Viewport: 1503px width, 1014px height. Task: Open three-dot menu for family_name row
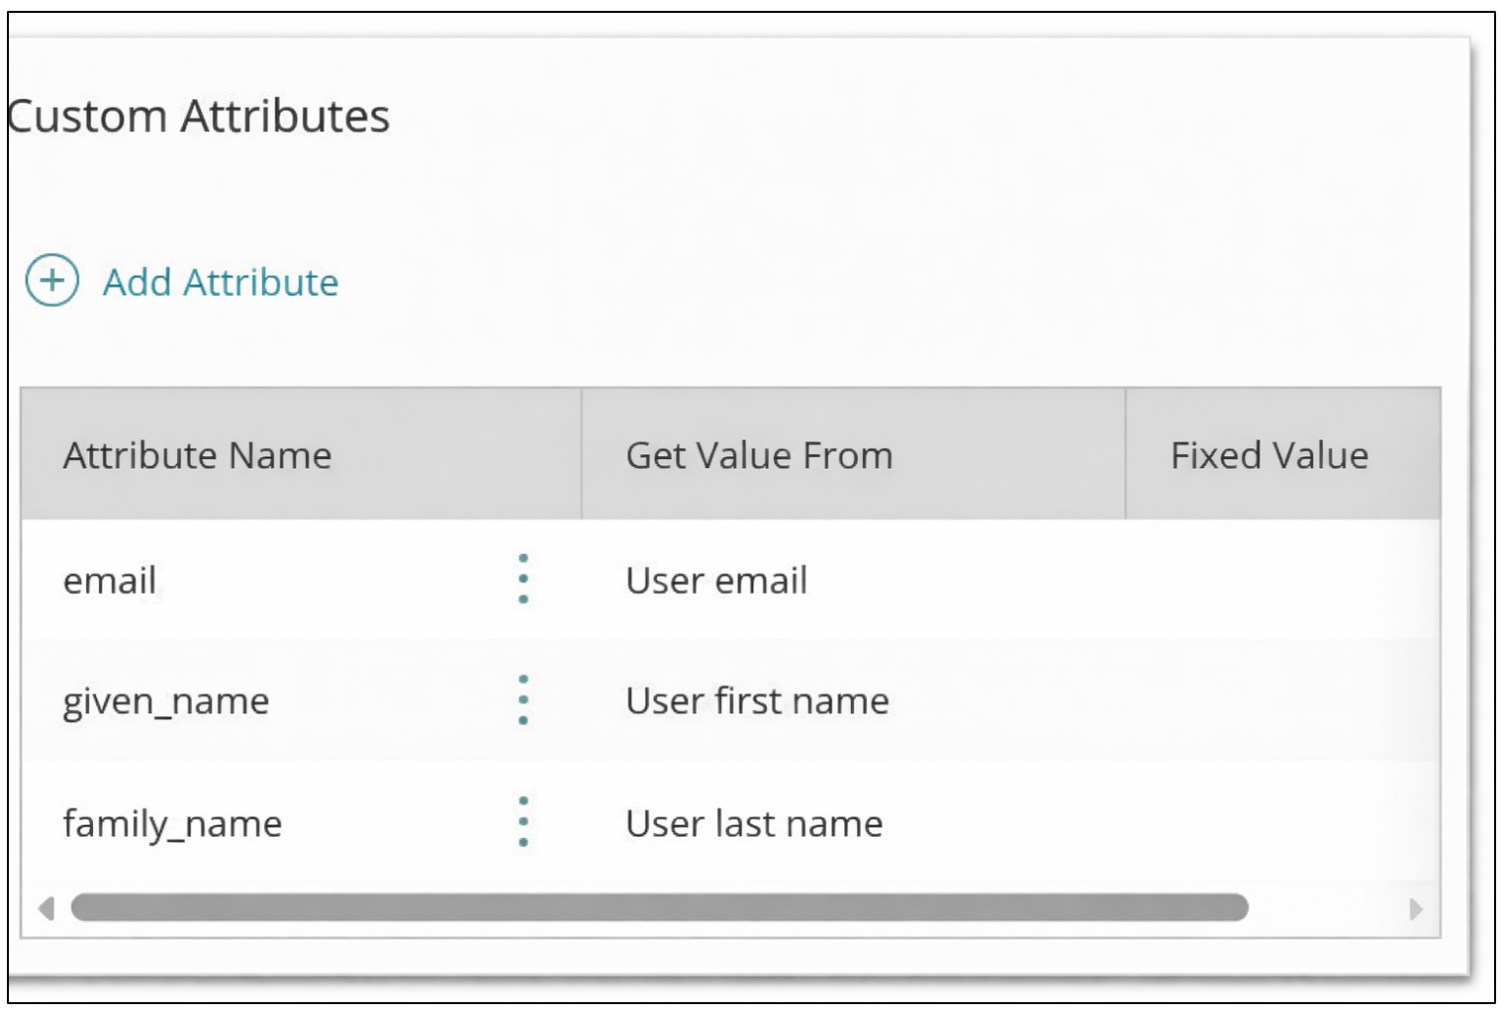[x=523, y=822]
